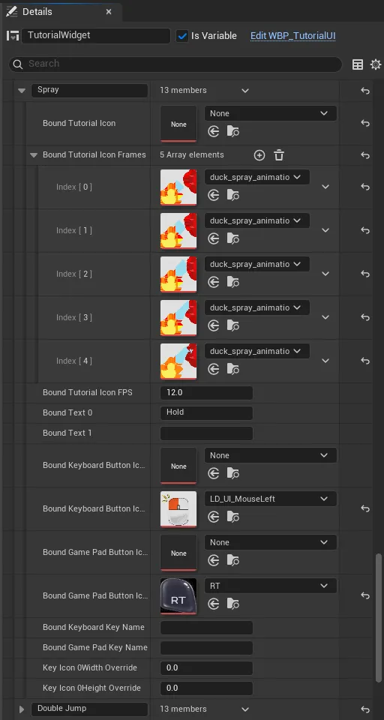The height and width of the screenshot is (720, 384).
Task: Select the Double Jump name field
Action: [89, 709]
